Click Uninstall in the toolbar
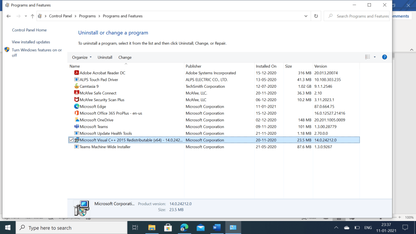This screenshot has height=234, width=416. click(x=105, y=57)
